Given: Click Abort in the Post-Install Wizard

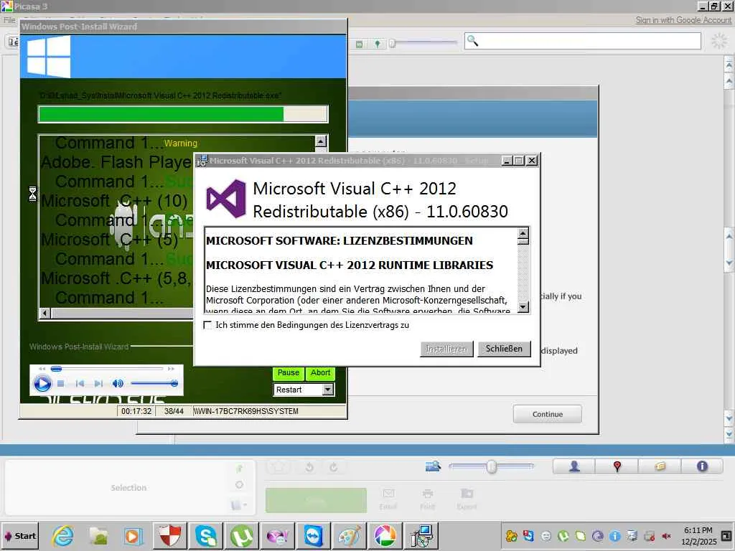Looking at the screenshot, I should click(x=320, y=373).
